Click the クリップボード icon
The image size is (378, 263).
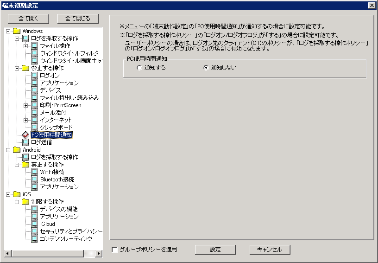(34, 128)
